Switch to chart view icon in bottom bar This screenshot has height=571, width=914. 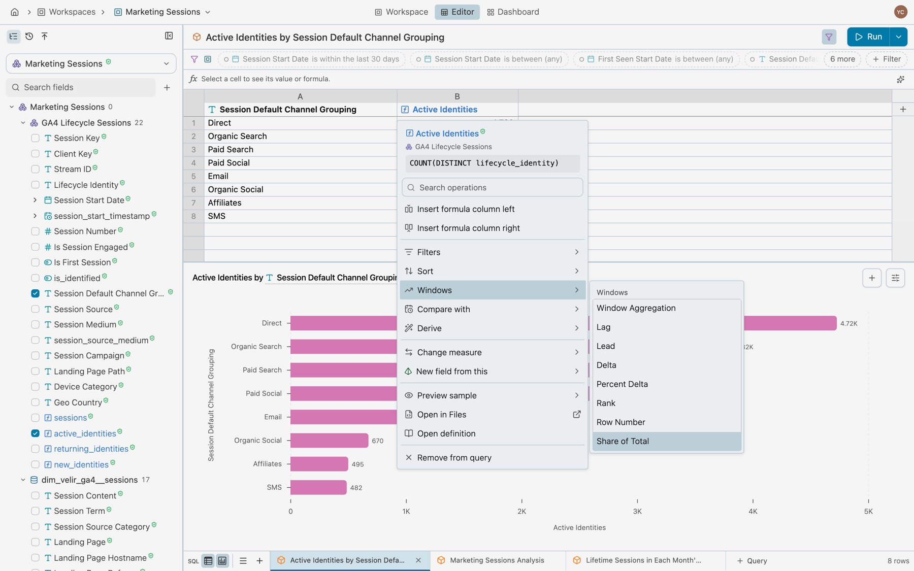(x=222, y=561)
